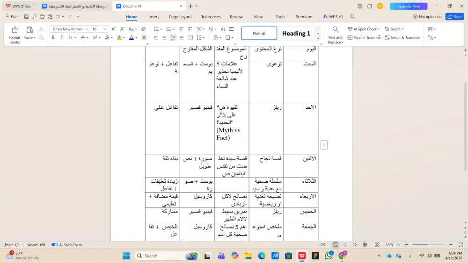Open the Select dropdown in ribbon
The width and height of the screenshot is (468, 263).
(394, 29)
